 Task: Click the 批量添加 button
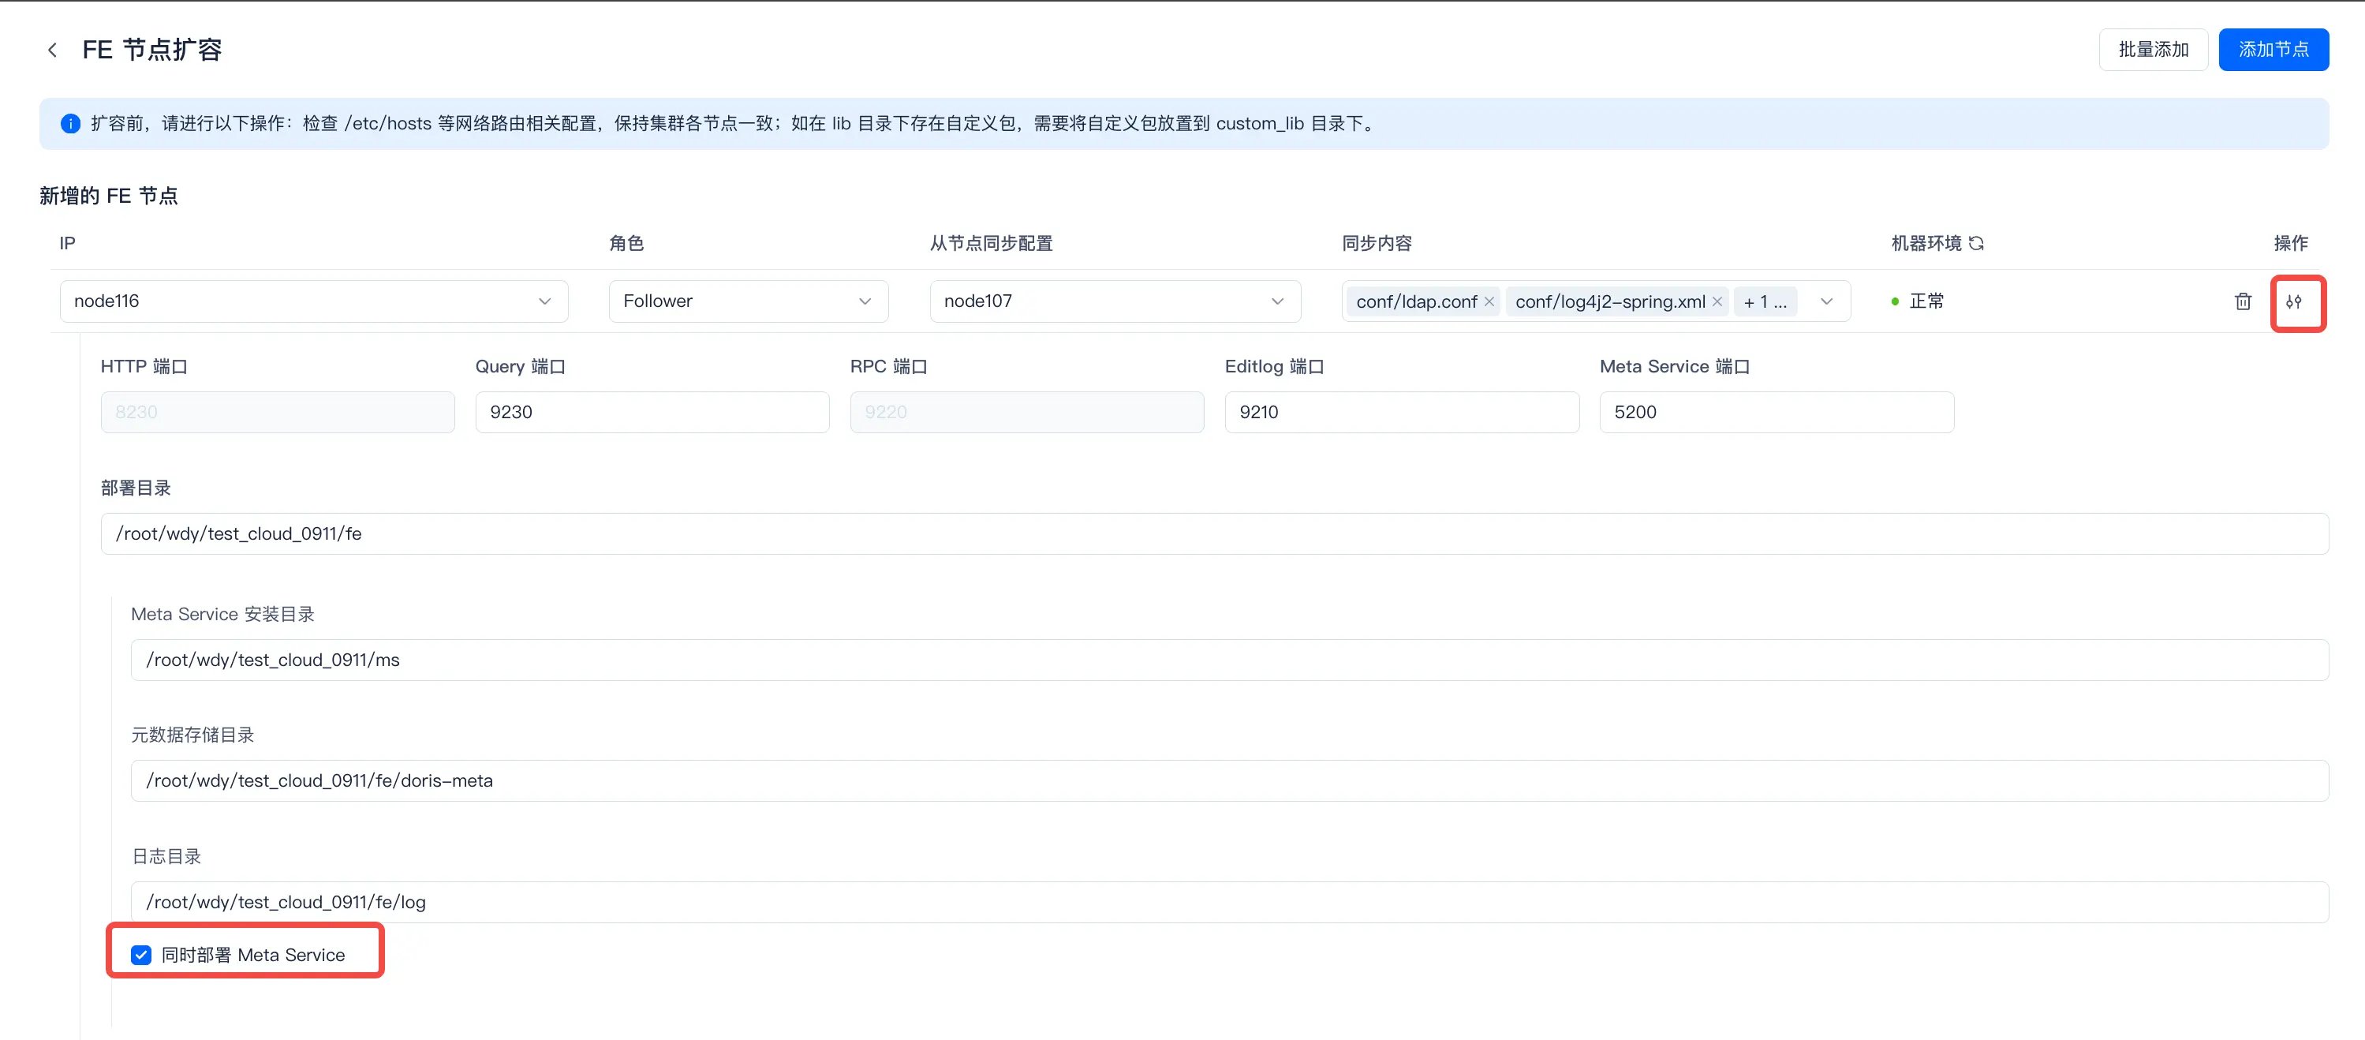pos(2153,50)
